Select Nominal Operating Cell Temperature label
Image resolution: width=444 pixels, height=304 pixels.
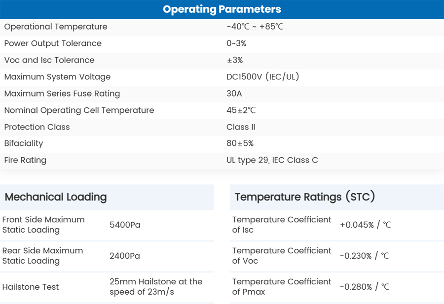pos(79,110)
